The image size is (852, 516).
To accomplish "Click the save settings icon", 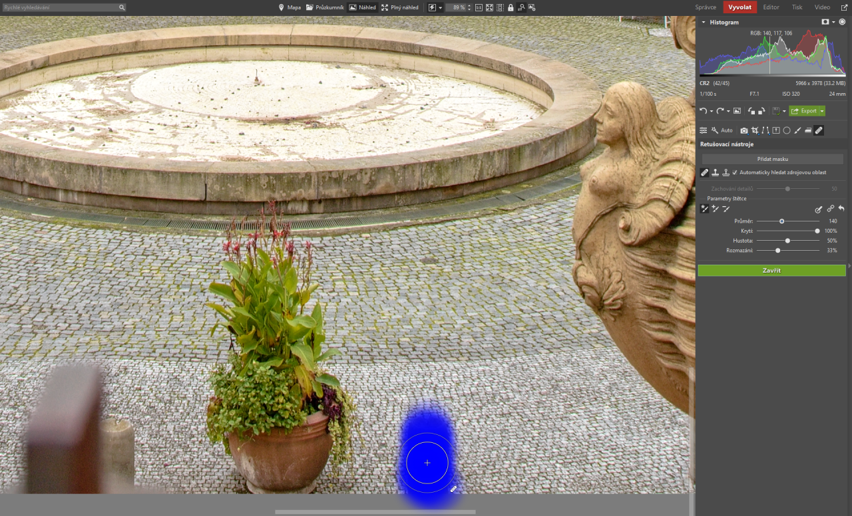I will pyautogui.click(x=775, y=111).
